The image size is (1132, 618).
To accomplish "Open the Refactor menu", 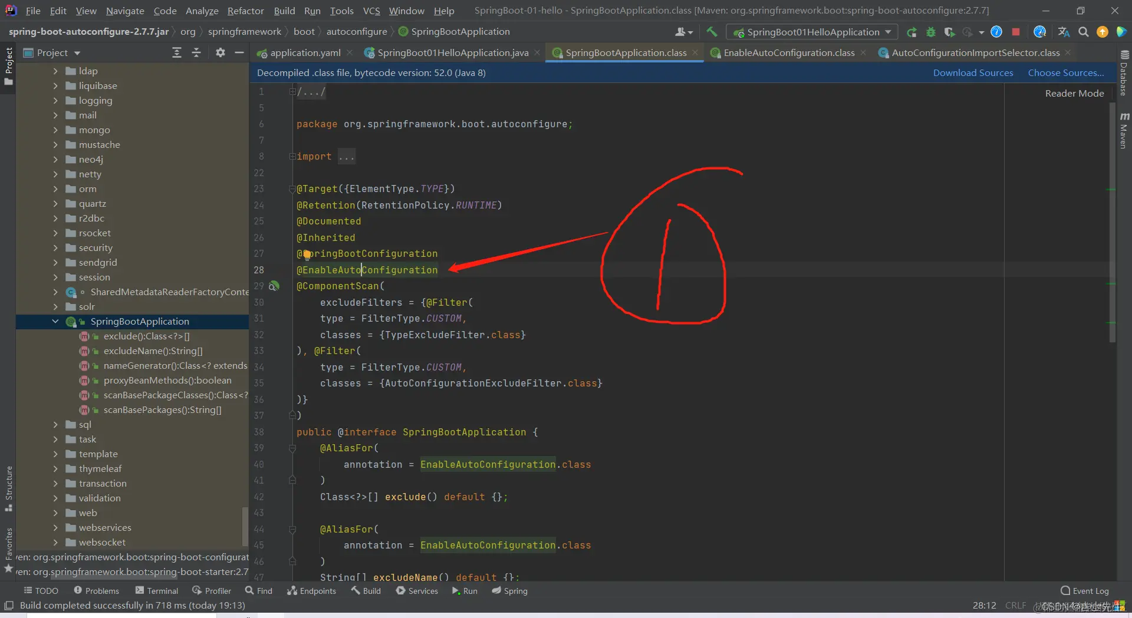I will point(245,11).
